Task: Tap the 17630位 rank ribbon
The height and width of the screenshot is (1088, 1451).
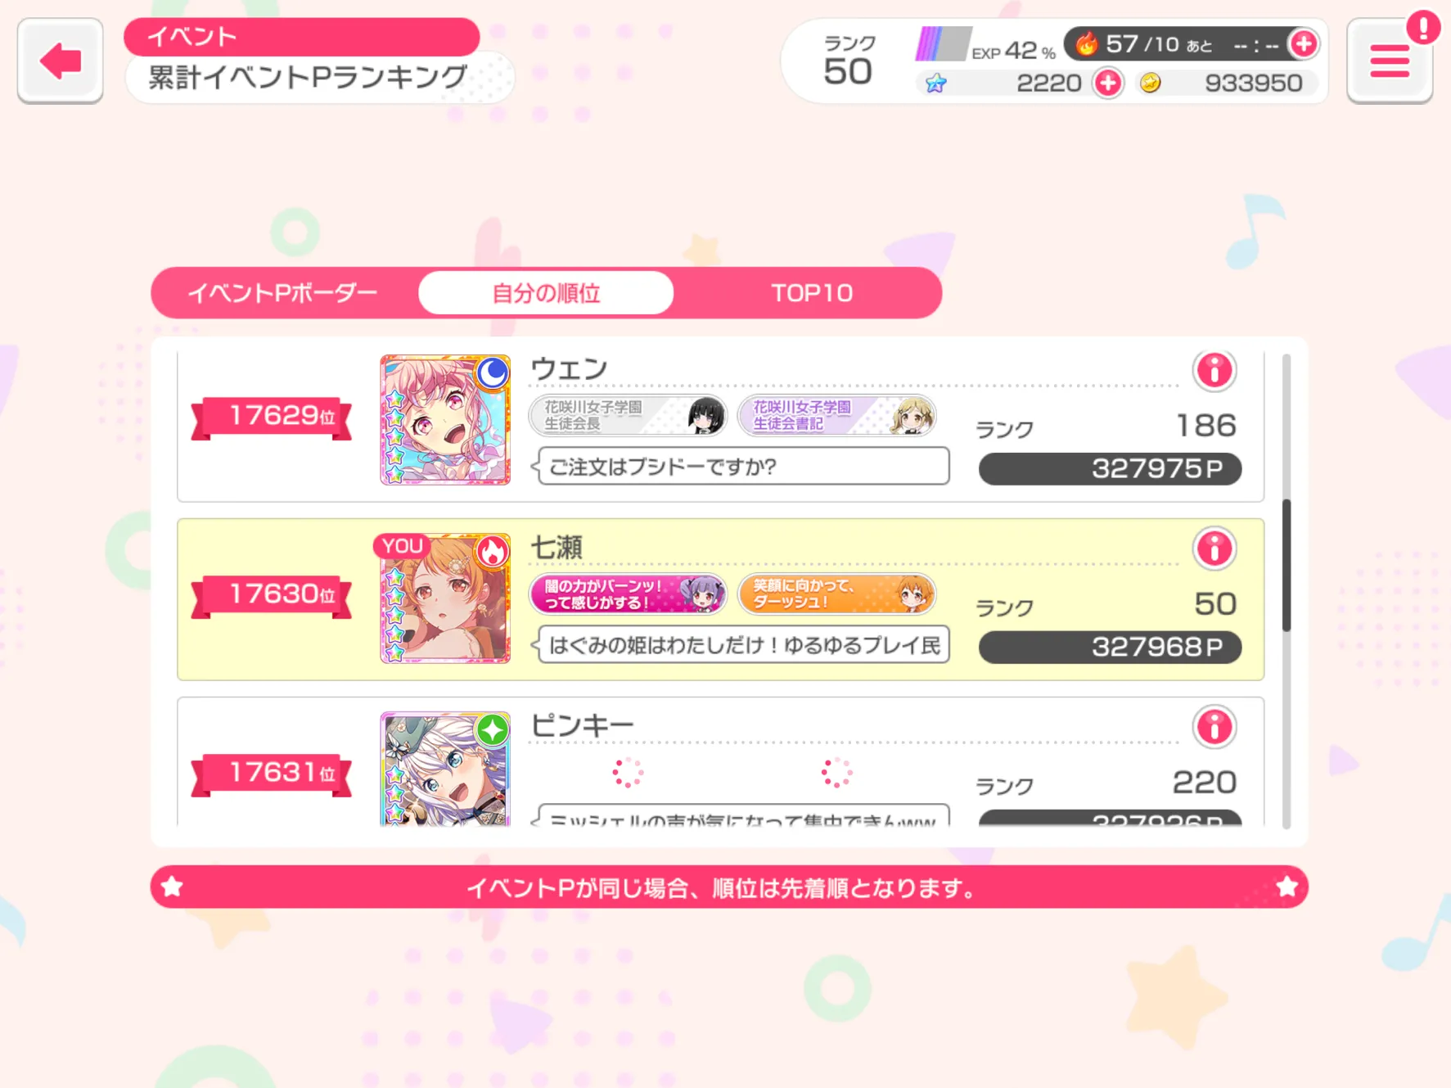Action: tap(272, 594)
